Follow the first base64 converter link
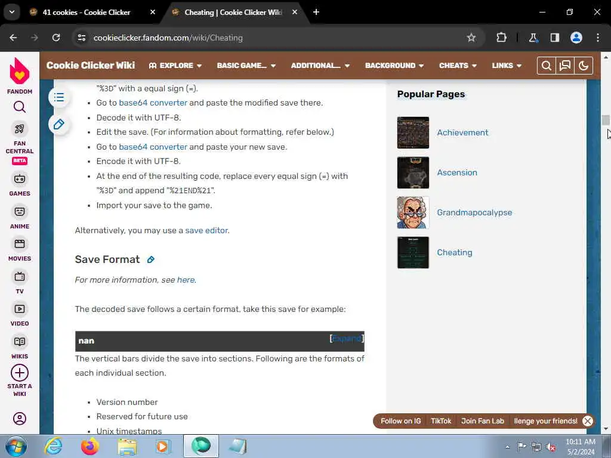Viewport: 611px width, 458px height. coord(153,103)
